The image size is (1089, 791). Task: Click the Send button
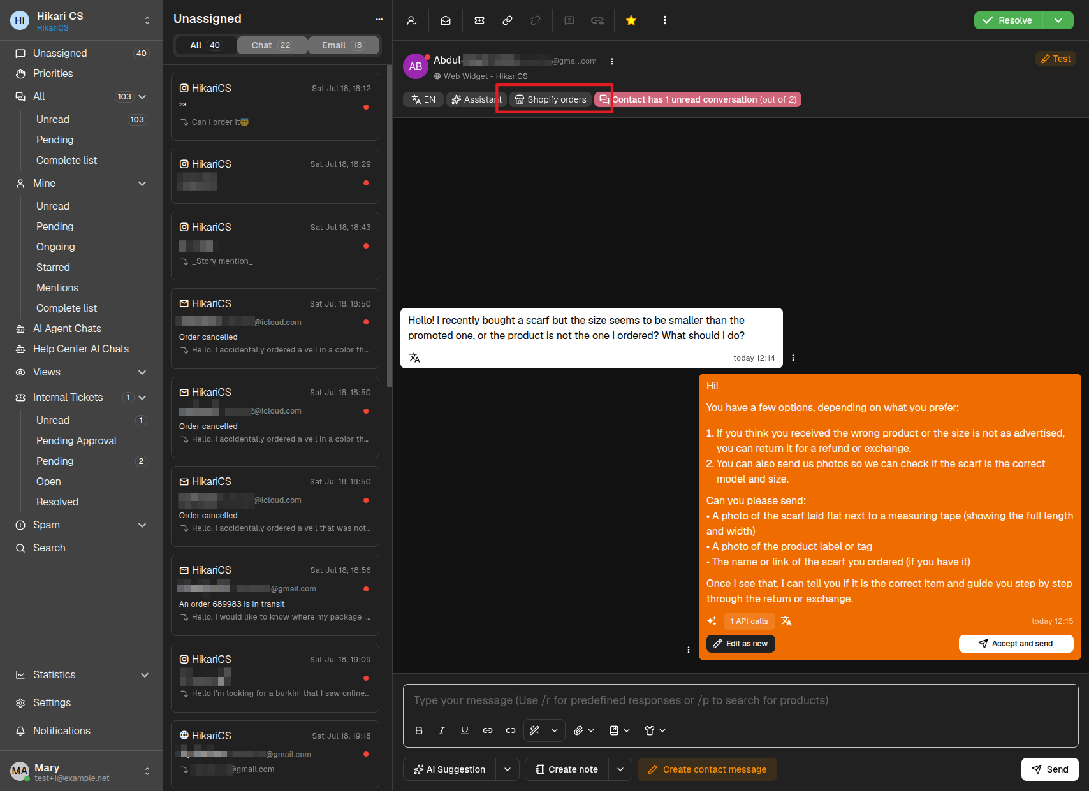click(1050, 769)
